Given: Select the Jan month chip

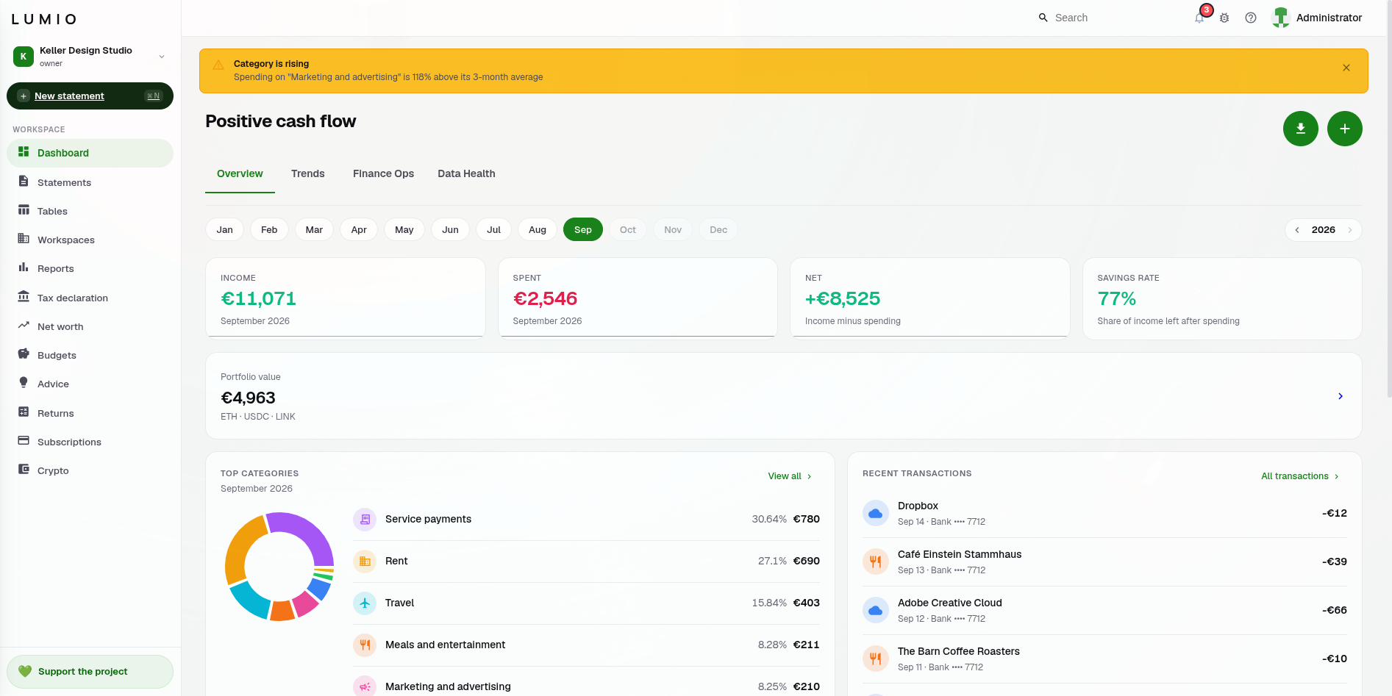Looking at the screenshot, I should pyautogui.click(x=225, y=229).
